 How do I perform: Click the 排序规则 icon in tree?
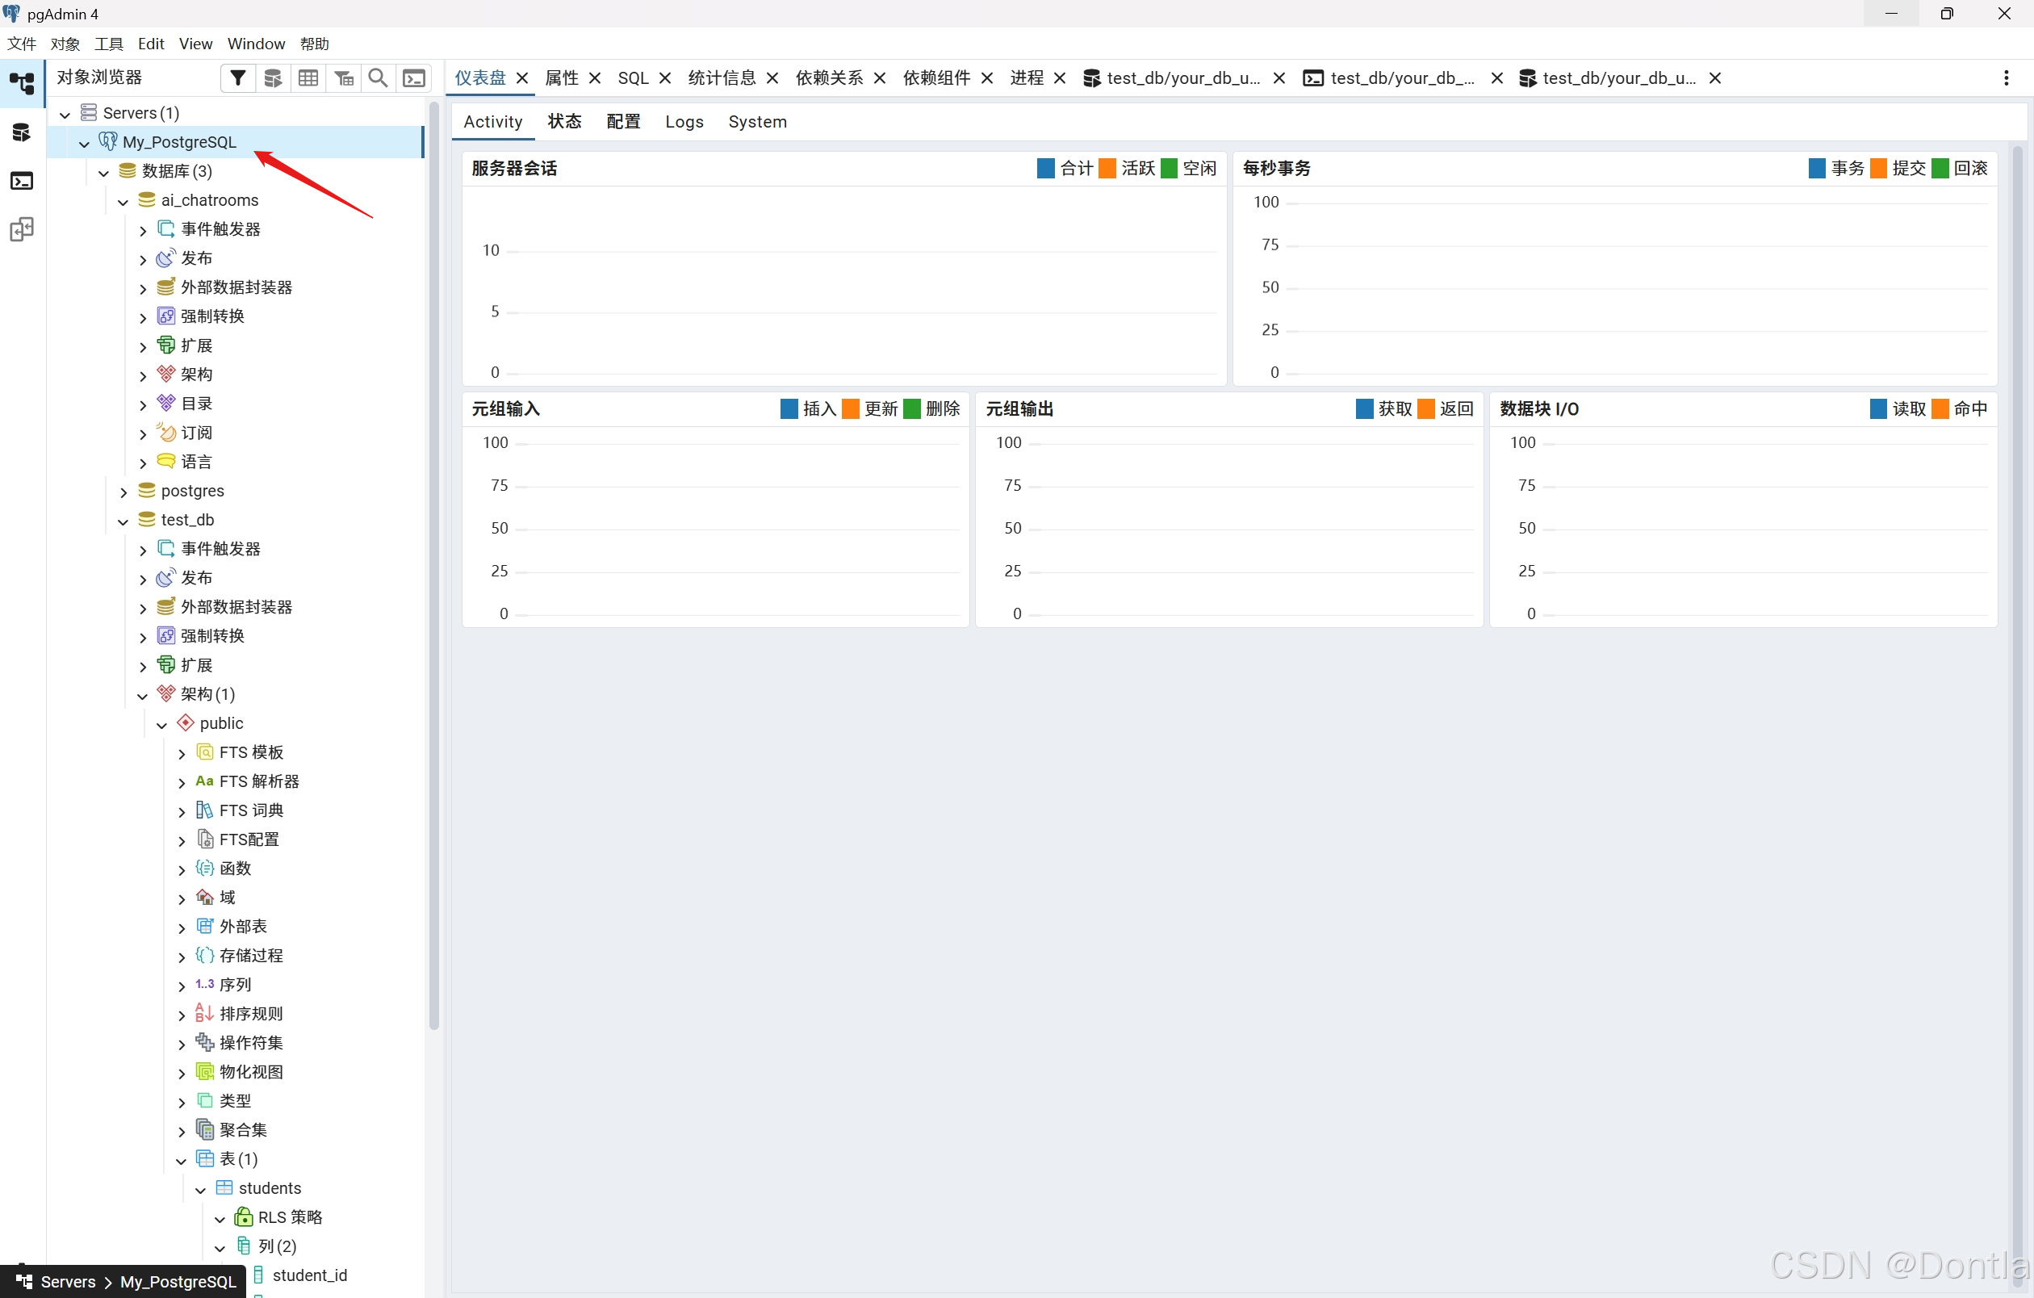point(205,1012)
